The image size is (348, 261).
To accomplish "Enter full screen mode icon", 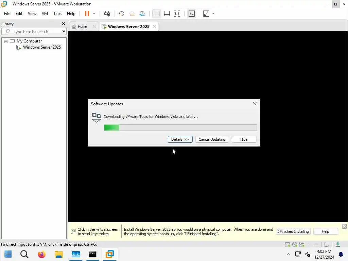I will click(x=177, y=14).
